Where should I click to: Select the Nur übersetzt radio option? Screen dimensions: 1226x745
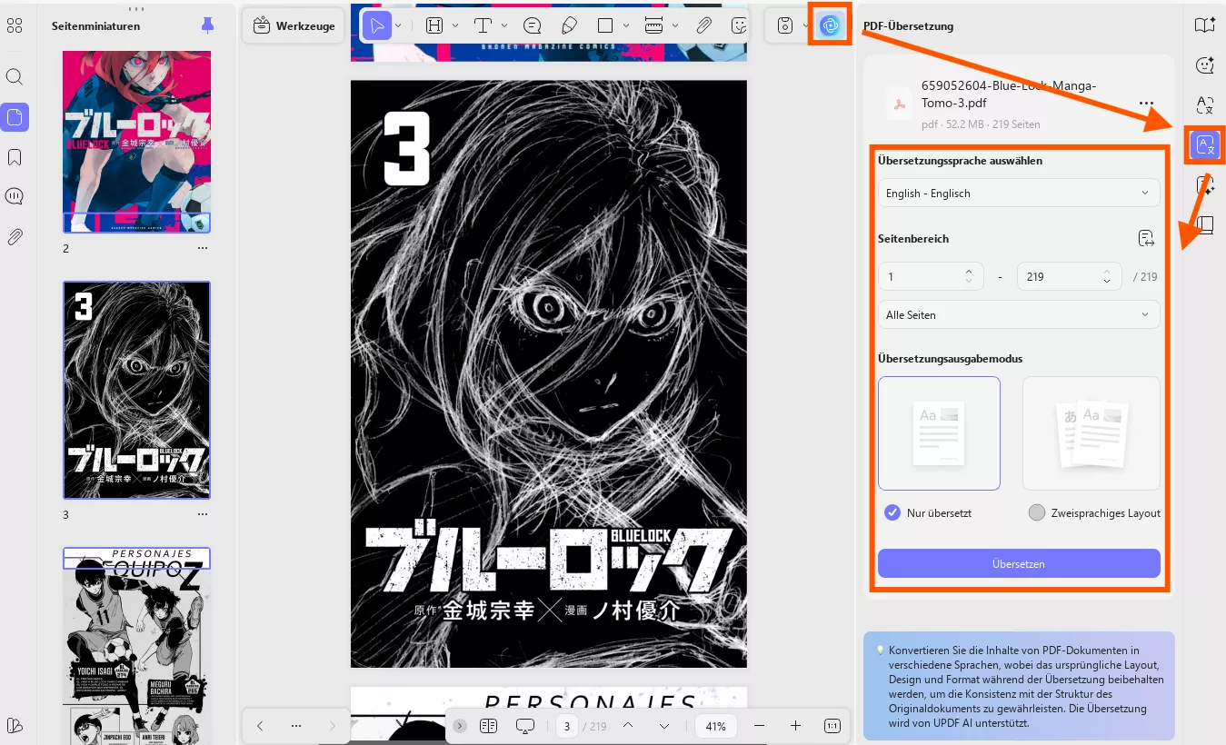(x=892, y=512)
